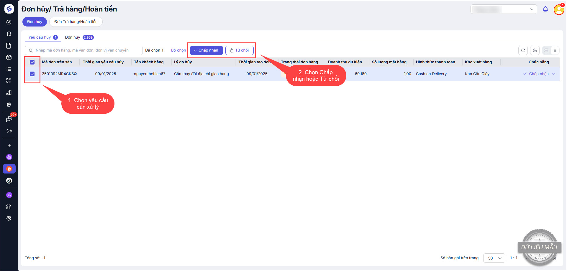The image size is (567, 271).
Task: Open table column settings gear
Action: pyautogui.click(x=535, y=50)
